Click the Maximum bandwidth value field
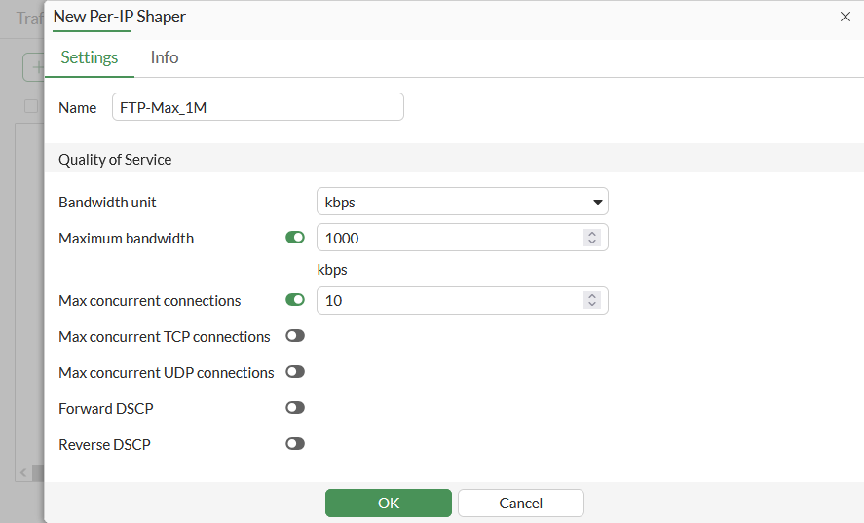Image resolution: width=864 pixels, height=523 pixels. pos(450,238)
